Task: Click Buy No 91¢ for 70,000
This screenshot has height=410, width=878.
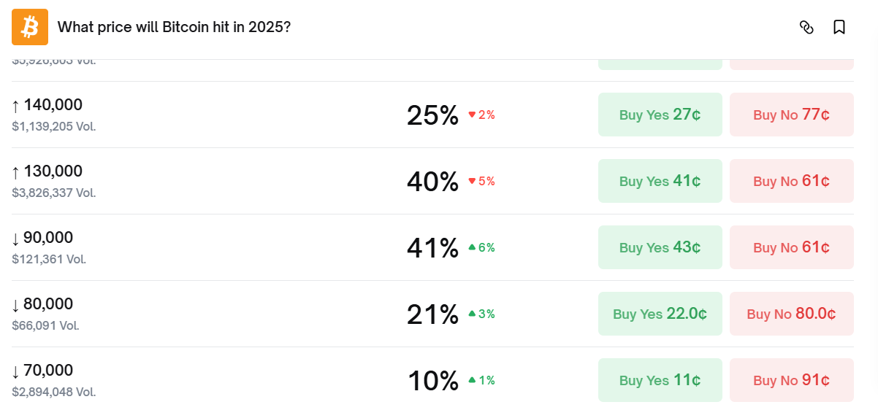Action: 791,380
